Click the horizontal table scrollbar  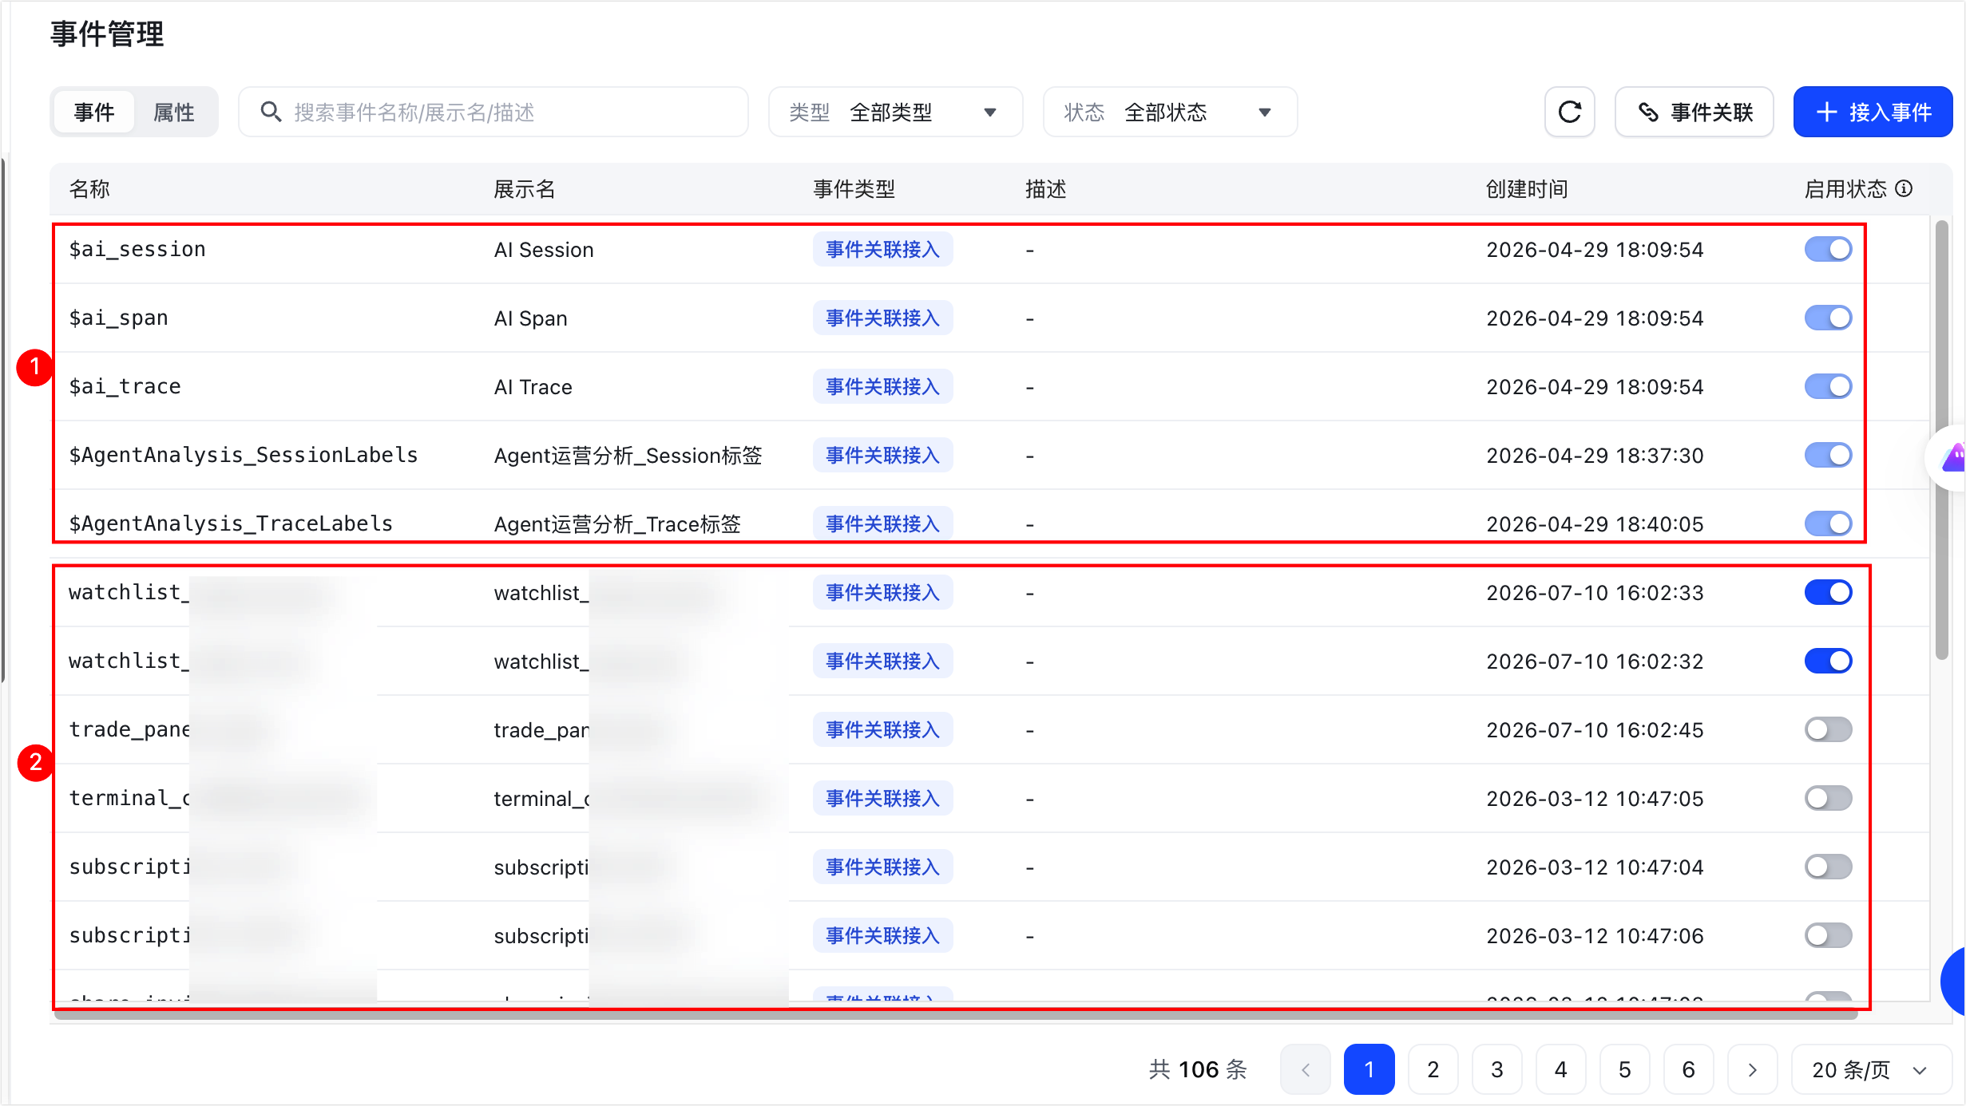(x=956, y=1015)
